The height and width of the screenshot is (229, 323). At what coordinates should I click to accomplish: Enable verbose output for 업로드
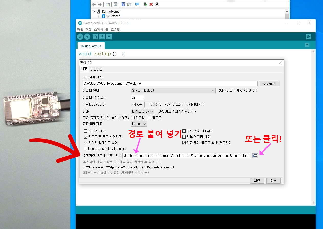pyautogui.click(x=150, y=118)
